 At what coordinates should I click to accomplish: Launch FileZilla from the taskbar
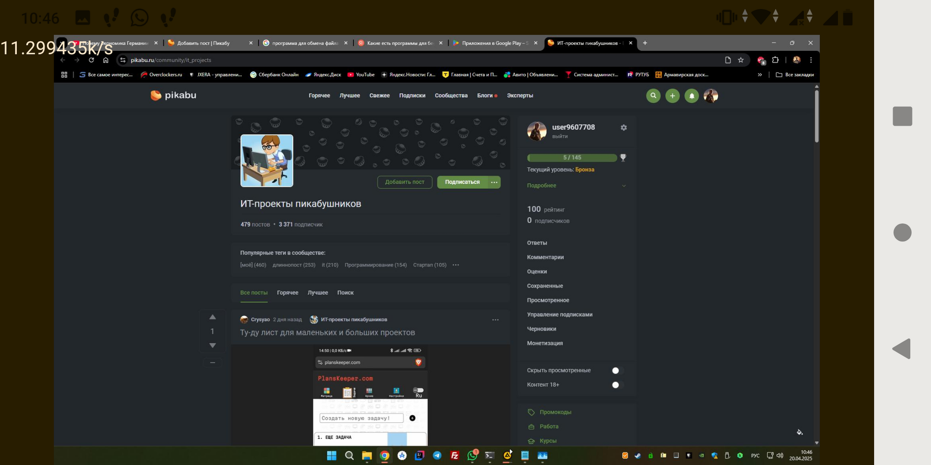pos(455,455)
